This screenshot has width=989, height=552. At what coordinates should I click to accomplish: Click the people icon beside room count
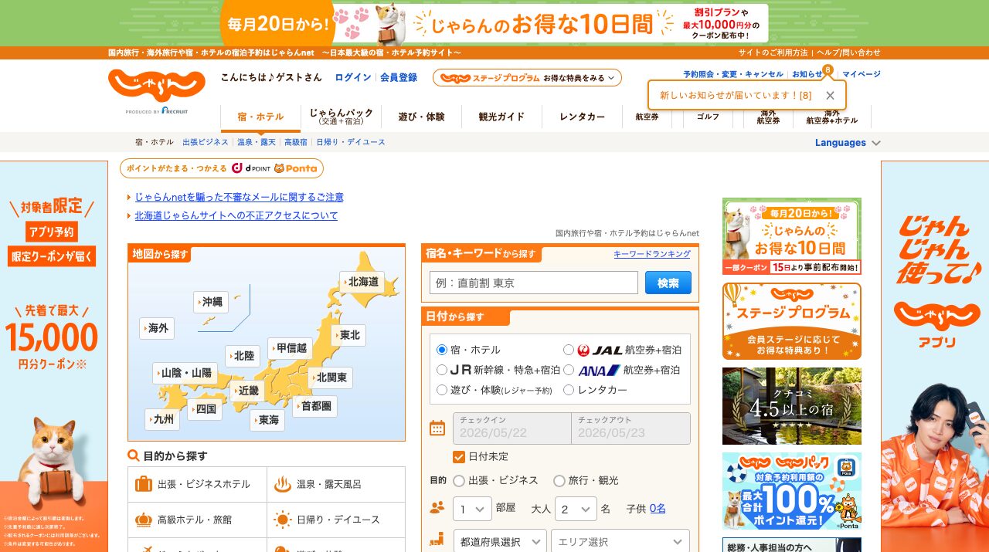[x=437, y=508]
